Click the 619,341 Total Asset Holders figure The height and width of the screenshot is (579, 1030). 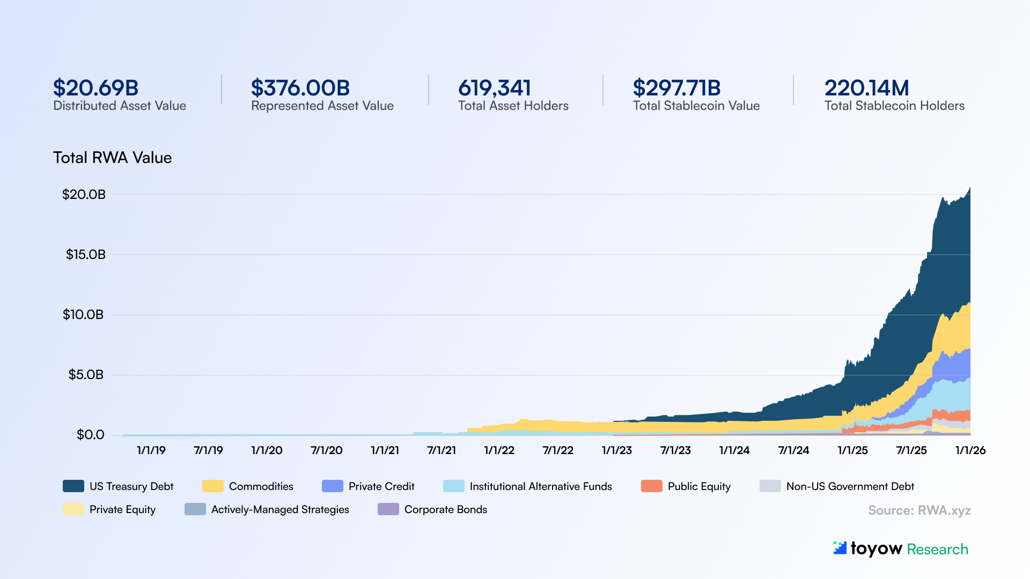pyautogui.click(x=494, y=88)
